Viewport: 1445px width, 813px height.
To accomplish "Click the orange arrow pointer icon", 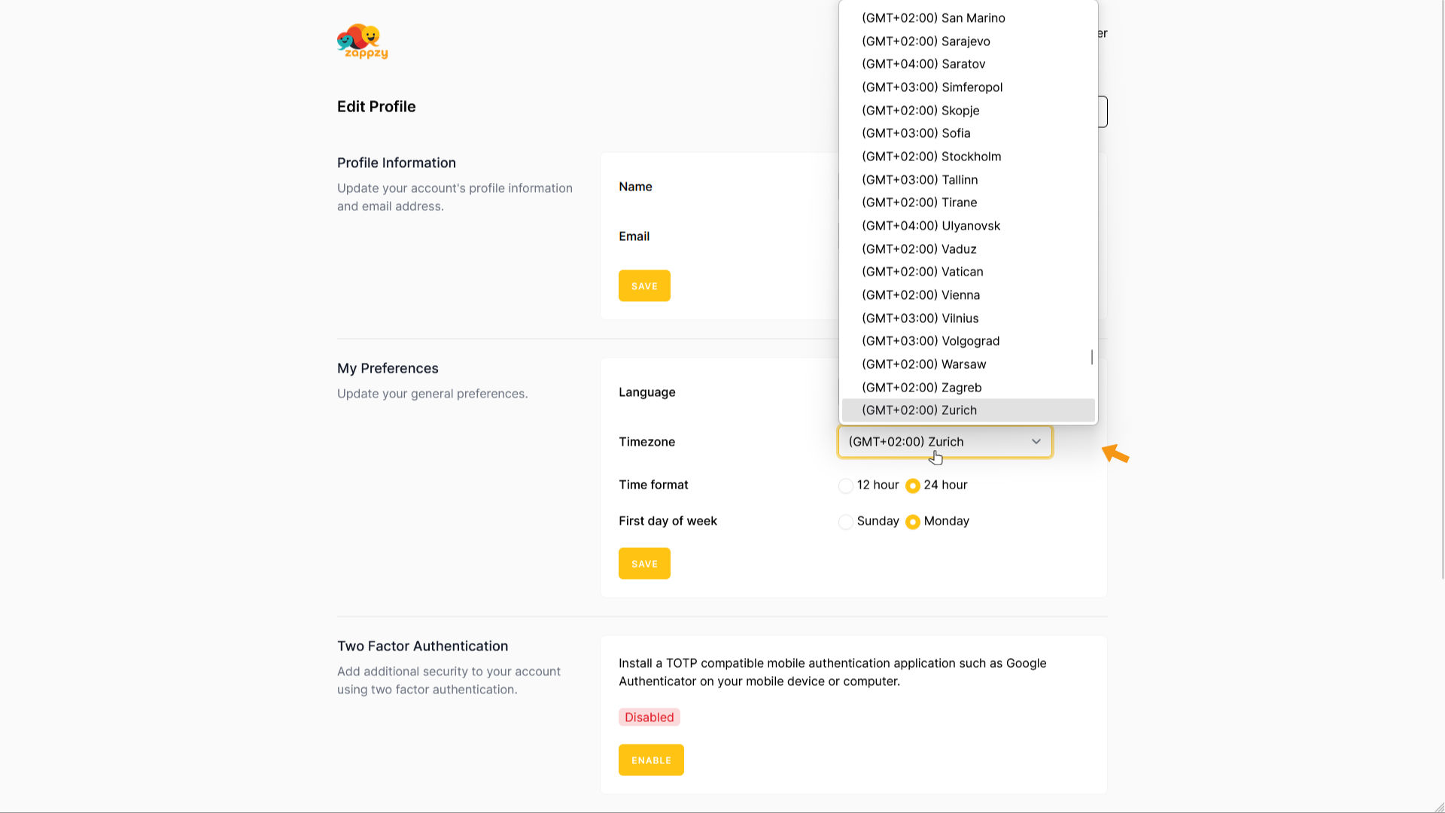I will pos(1115,454).
